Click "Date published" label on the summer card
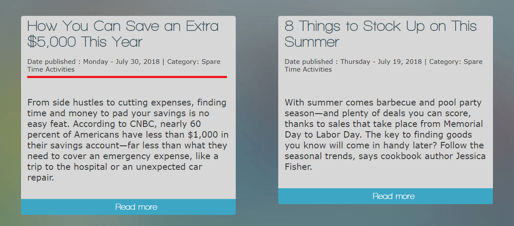Image resolution: width=514 pixels, height=226 pixels. click(x=308, y=62)
